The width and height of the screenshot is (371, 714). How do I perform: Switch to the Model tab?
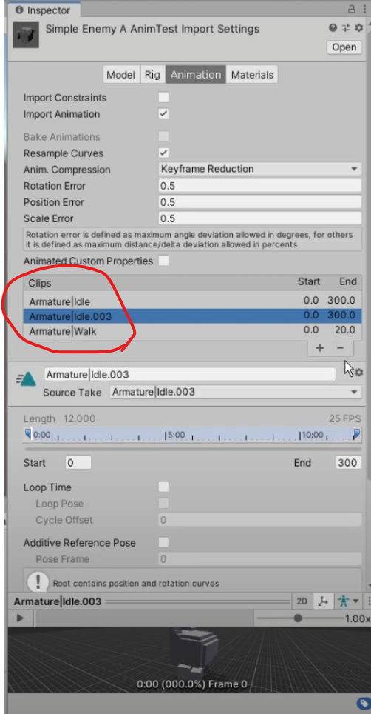(x=120, y=75)
